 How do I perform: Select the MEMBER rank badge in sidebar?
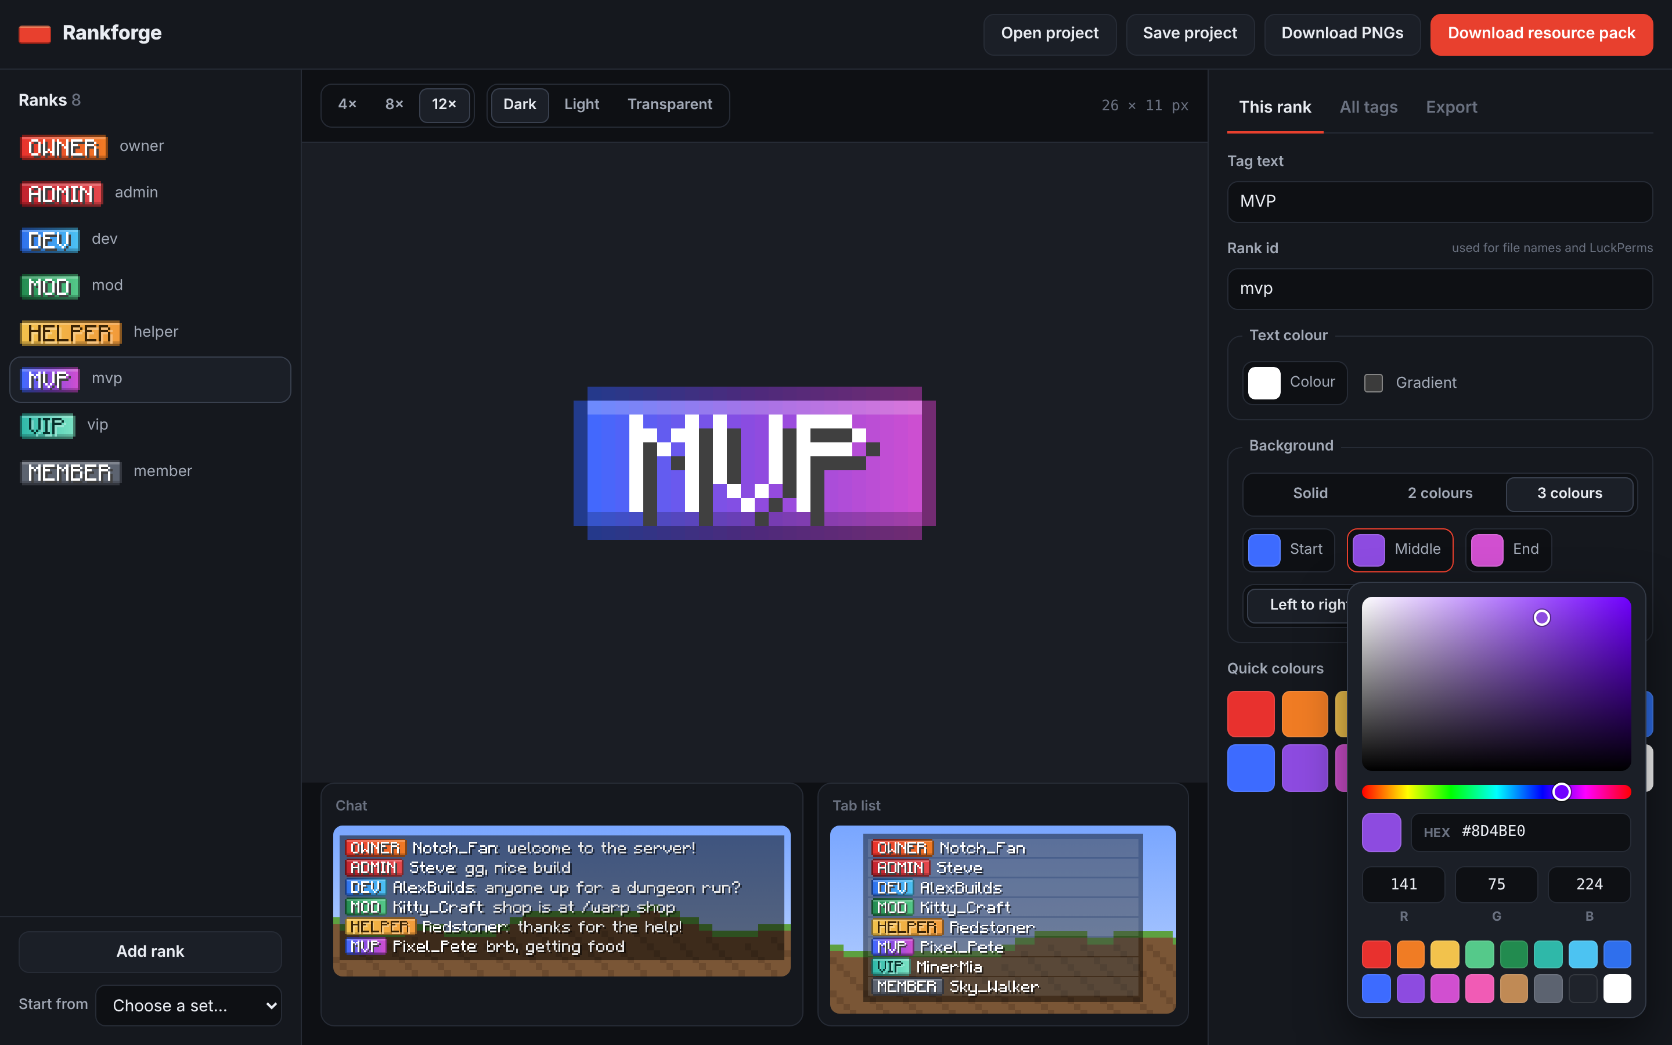(x=70, y=471)
